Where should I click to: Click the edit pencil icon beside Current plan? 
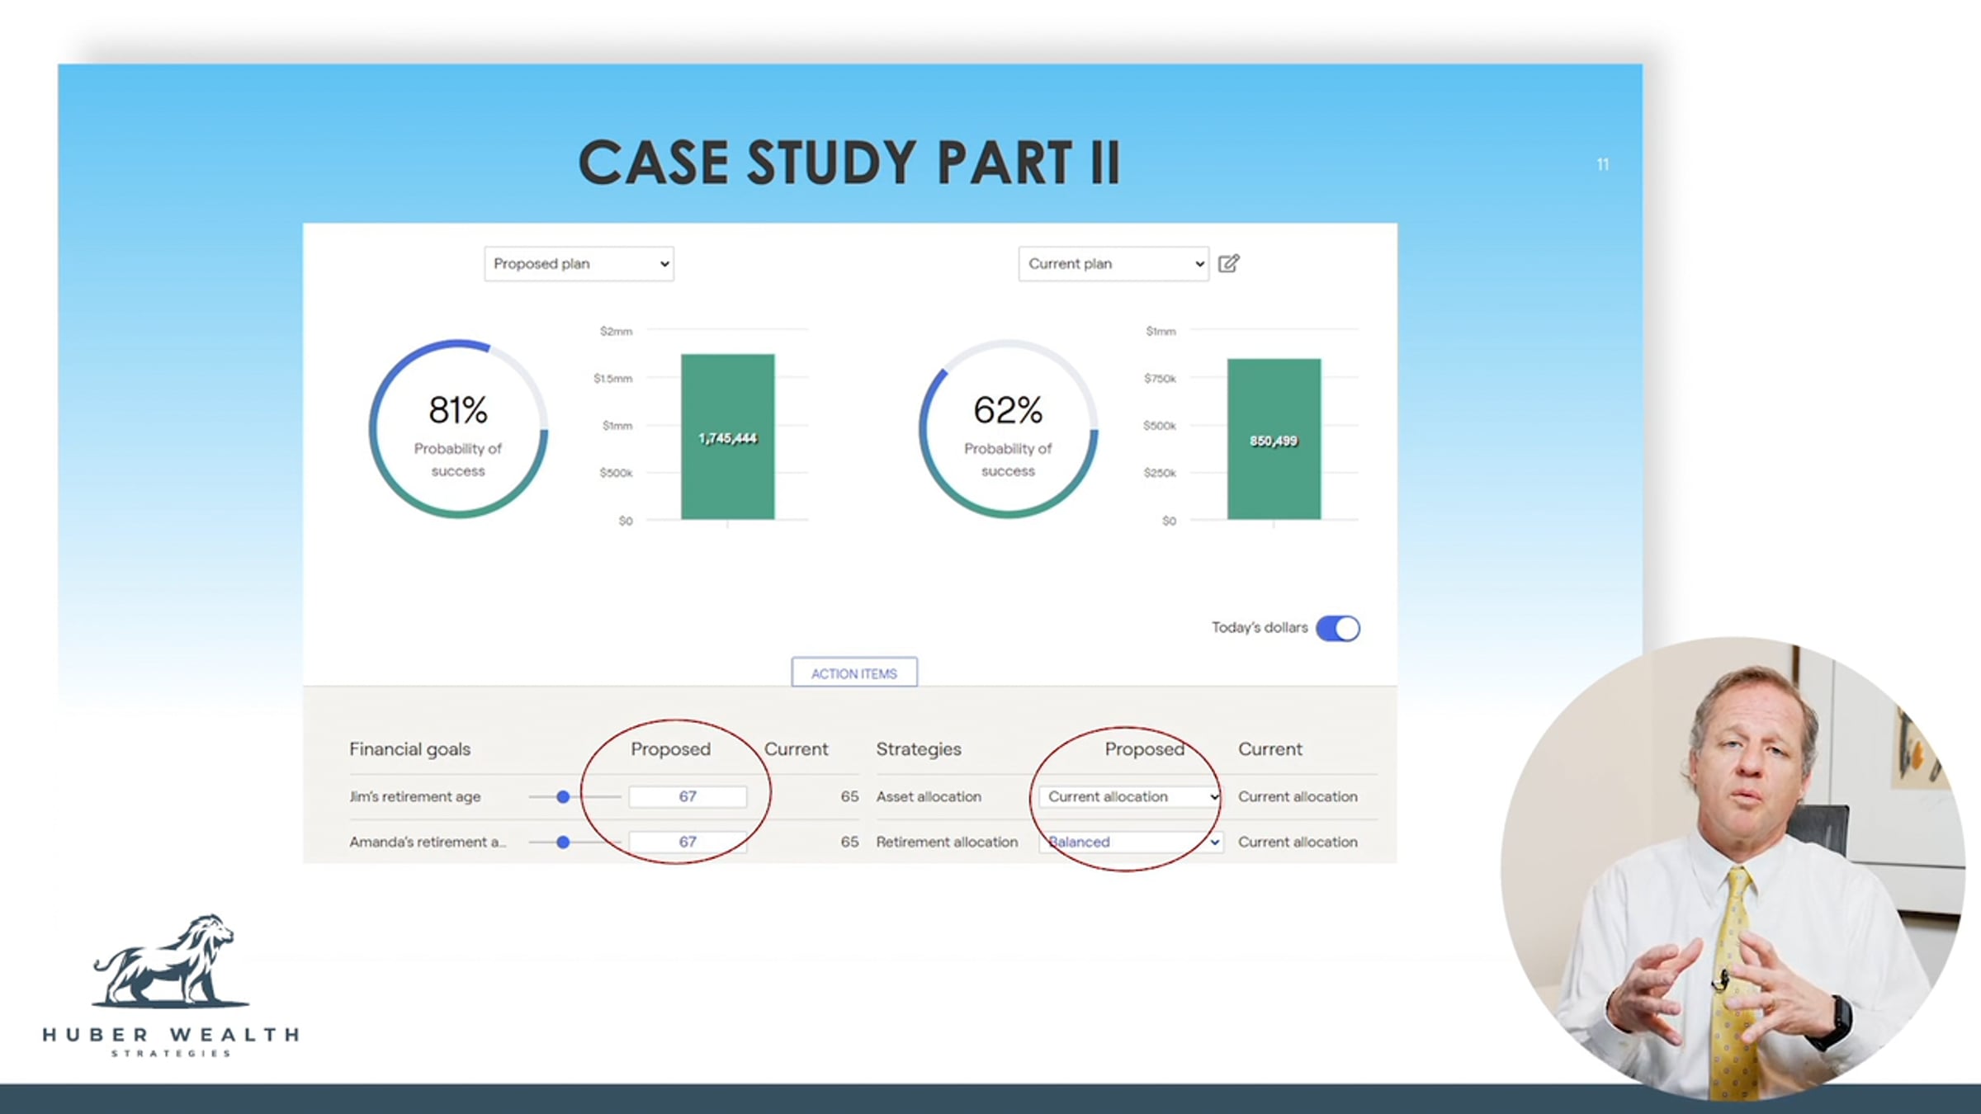[x=1228, y=263]
